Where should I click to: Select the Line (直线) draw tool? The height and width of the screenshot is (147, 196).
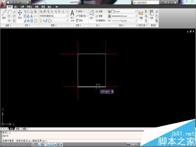click(x=4, y=14)
